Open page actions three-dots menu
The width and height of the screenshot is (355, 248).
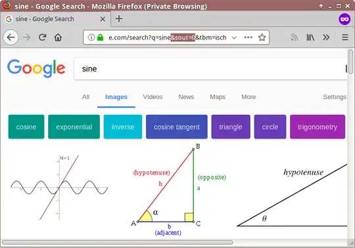[x=248, y=37]
